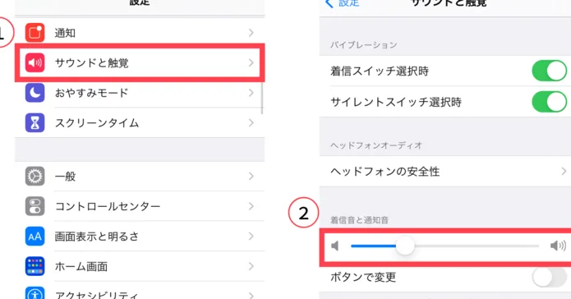Expand ヘッドフォンの安全性 via its chevron
Viewport: 571px width, 299px height.
coord(564,171)
